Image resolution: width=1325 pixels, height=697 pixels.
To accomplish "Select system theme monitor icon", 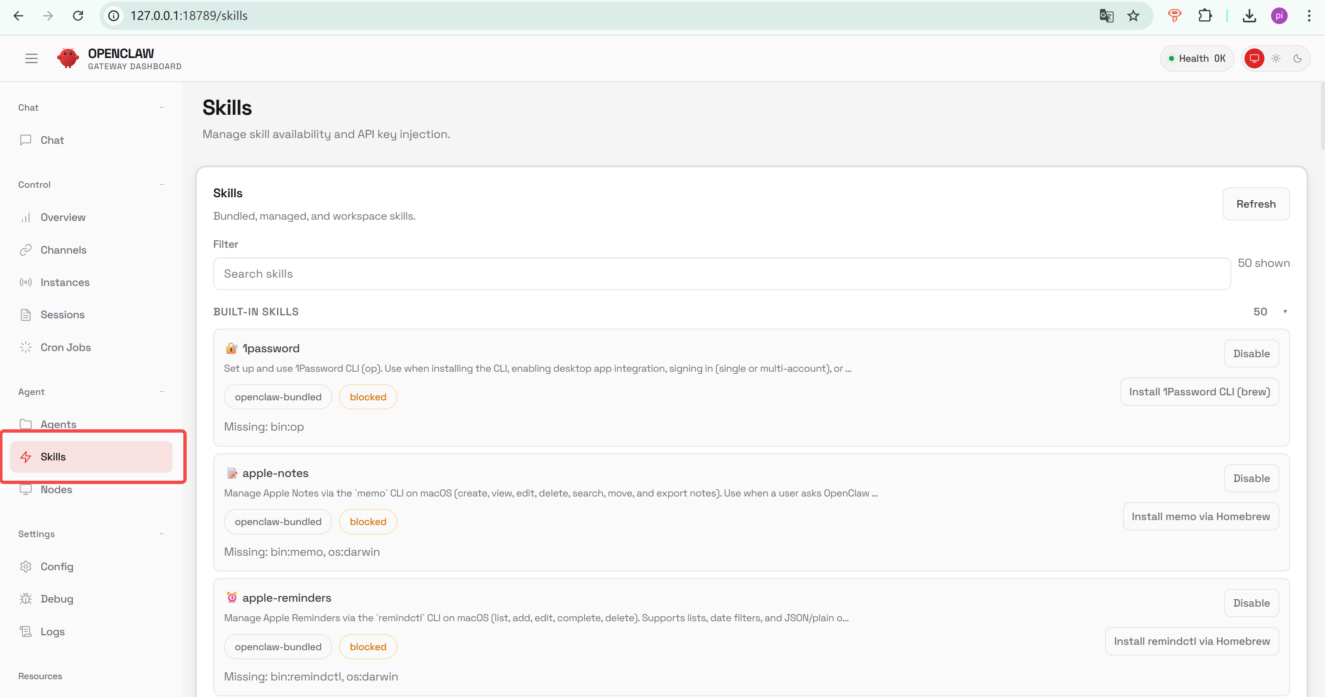I will click(x=1254, y=58).
